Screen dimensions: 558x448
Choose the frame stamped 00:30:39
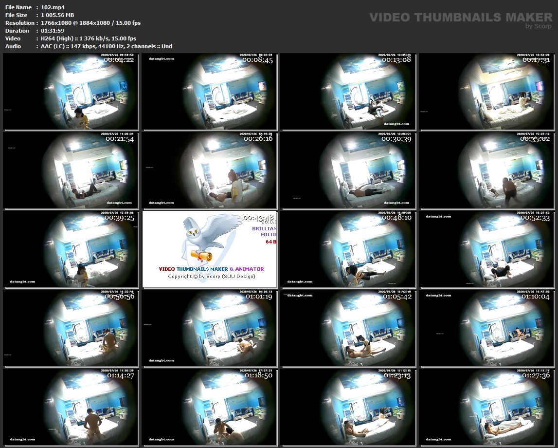348,170
